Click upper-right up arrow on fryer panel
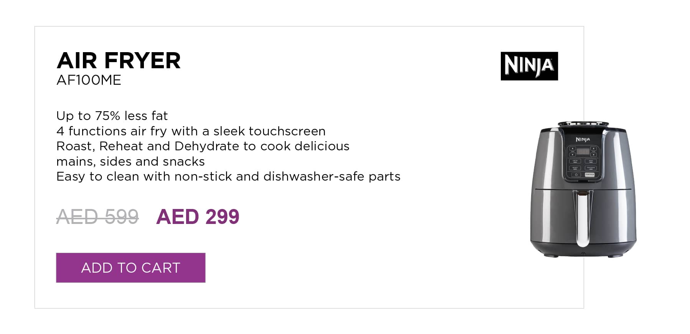The image size is (690, 334). (593, 148)
